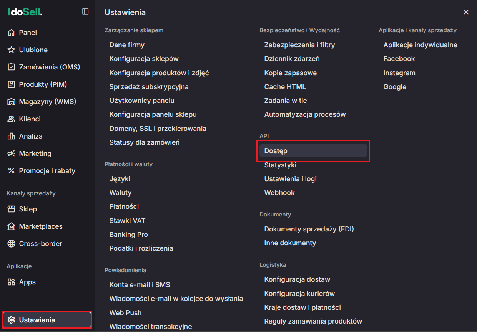The height and width of the screenshot is (332, 477).
Task: Click the IdoSell logo
Action: tap(25, 12)
